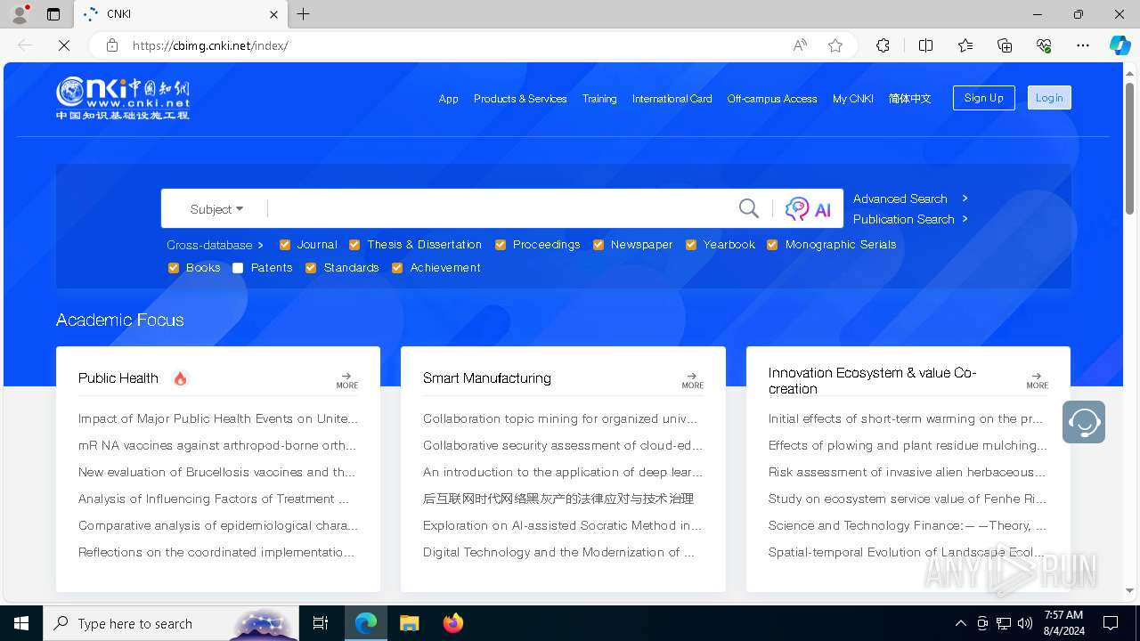Open 'Risk assessment of invasive alien herbaceous' article
1140x641 pixels.
click(x=908, y=472)
